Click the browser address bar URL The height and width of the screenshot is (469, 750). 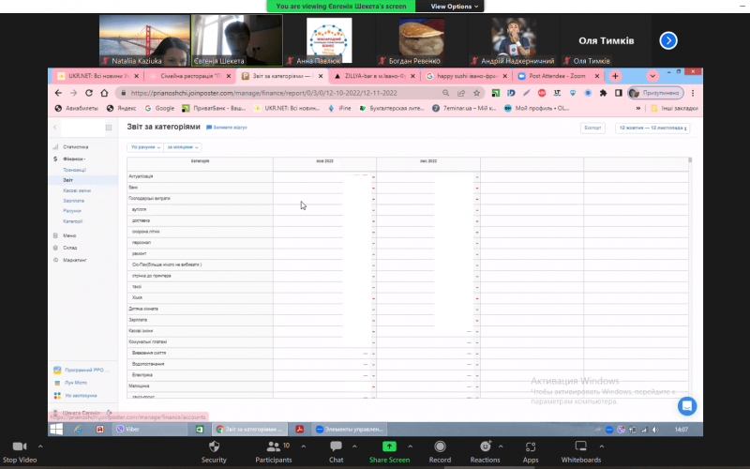[x=264, y=93]
